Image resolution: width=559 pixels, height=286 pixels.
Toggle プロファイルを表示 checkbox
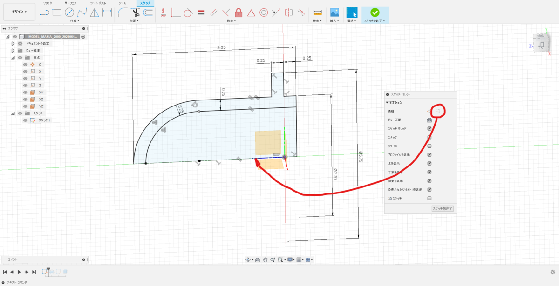coord(429,155)
